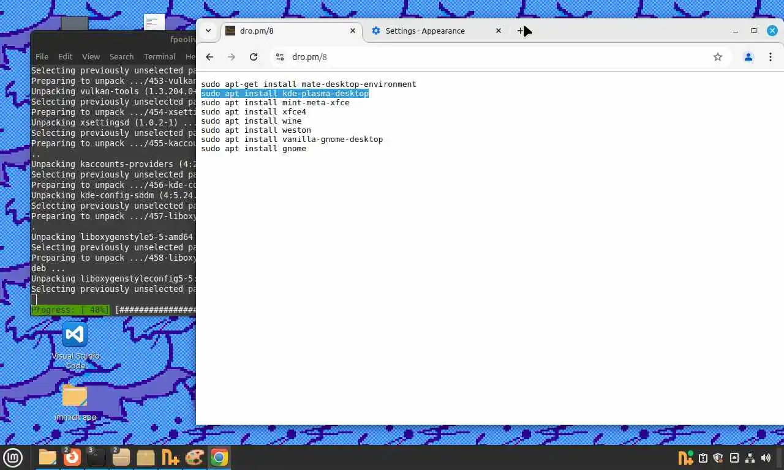Screen dimensions: 784x470
Task: Switch to Chrome in the taskbar
Action: tap(219, 457)
